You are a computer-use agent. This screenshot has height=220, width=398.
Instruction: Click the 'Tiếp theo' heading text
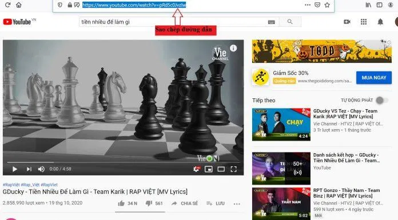coord(264,101)
